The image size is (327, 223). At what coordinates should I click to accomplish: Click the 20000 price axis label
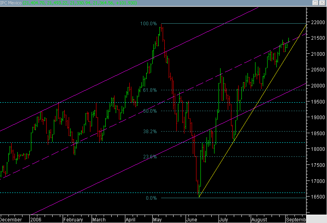318,85
